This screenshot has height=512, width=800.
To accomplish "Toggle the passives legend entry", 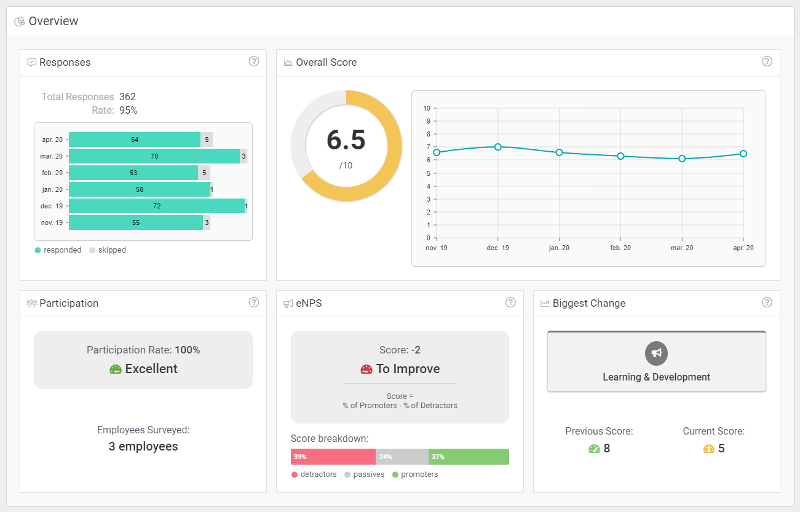I will pyautogui.click(x=365, y=475).
